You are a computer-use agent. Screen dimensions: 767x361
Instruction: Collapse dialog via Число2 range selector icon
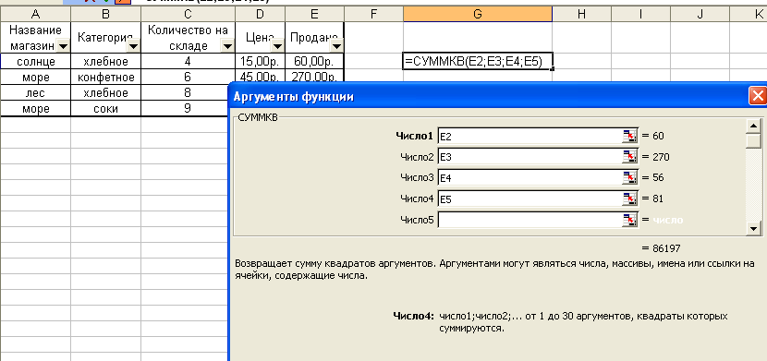pos(629,157)
